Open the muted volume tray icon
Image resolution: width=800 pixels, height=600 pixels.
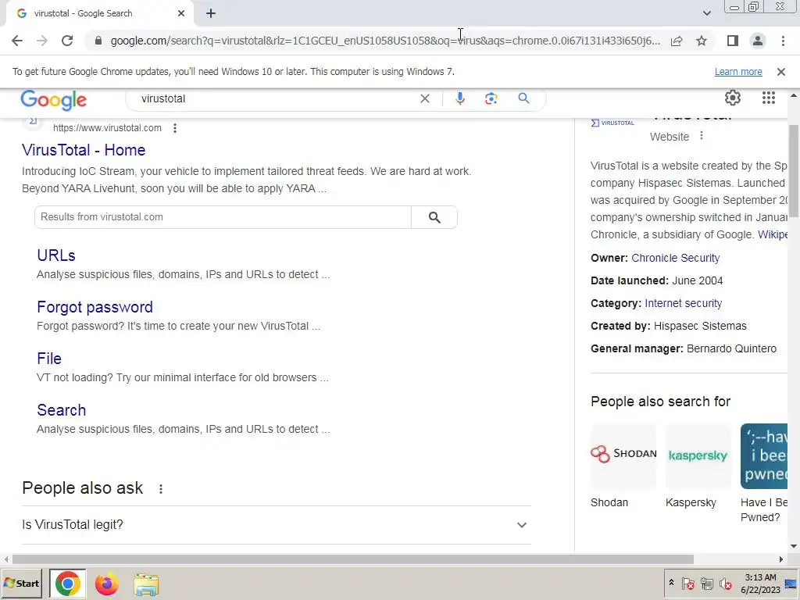(726, 583)
